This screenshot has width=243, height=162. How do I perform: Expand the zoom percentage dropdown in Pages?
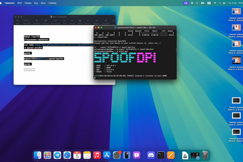pyautogui.click(x=27, y=21)
